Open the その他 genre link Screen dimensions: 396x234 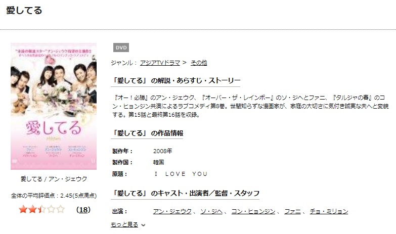click(x=198, y=63)
